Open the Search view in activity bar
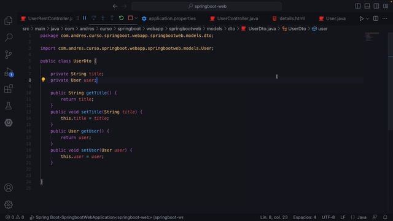 pyautogui.click(x=8, y=37)
